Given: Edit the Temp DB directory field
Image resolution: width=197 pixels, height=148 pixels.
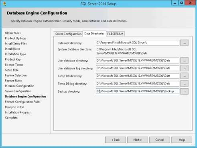Looking at the screenshot, I should pos(138,76).
